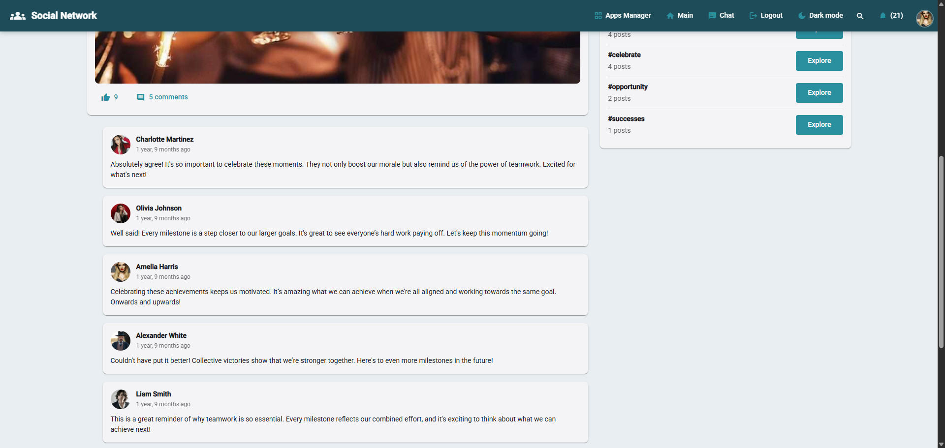The height and width of the screenshot is (448, 945).
Task: Open the notifications bell (21)
Action: point(891,16)
